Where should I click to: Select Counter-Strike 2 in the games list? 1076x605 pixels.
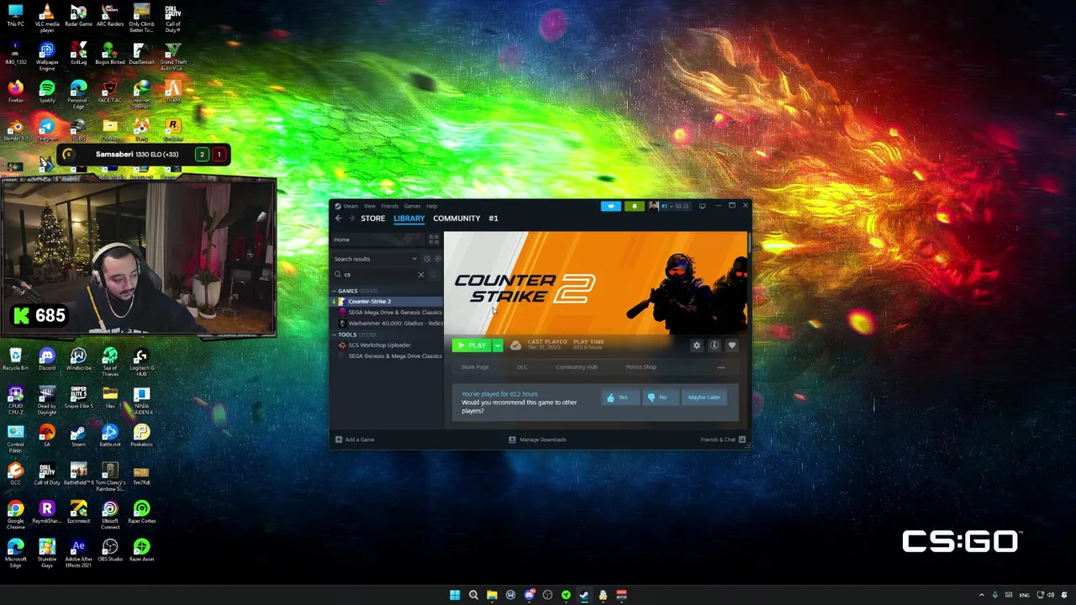[x=388, y=302]
